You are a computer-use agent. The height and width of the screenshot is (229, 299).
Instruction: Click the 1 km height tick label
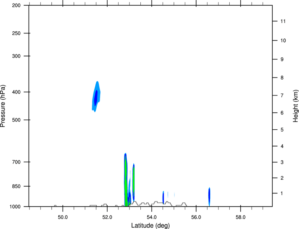282,193
